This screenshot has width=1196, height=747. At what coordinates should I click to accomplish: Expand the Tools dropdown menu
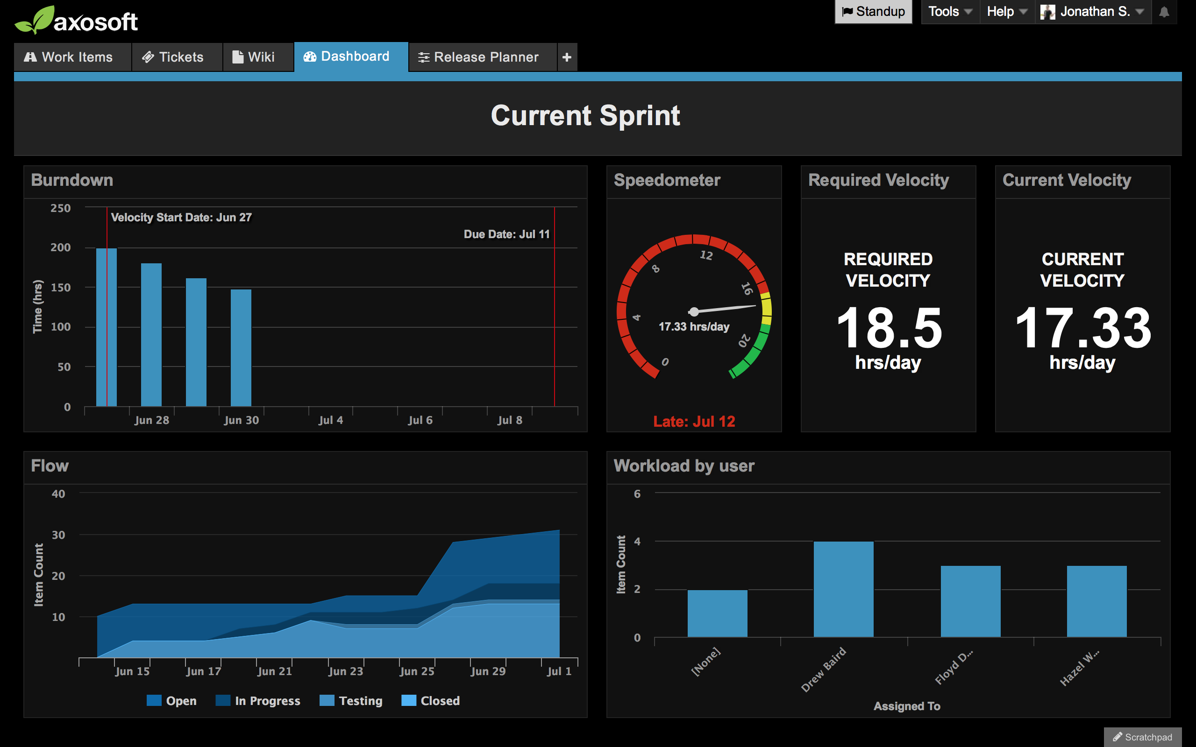(950, 11)
